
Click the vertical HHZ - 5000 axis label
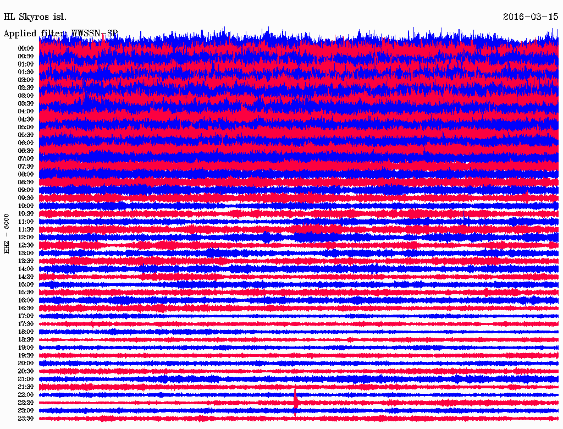click(7, 233)
